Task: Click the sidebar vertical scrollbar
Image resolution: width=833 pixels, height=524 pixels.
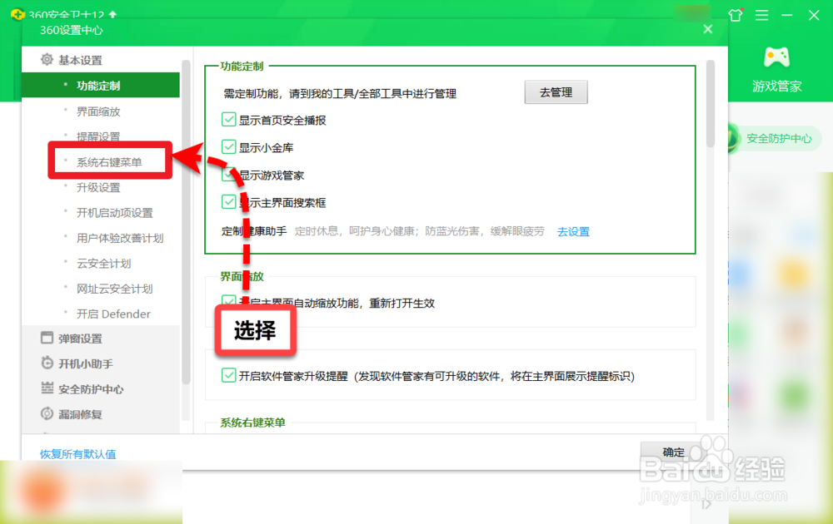Action: (x=186, y=222)
